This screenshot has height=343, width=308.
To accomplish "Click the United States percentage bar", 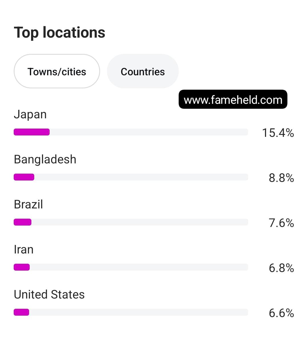I will tap(131, 312).
